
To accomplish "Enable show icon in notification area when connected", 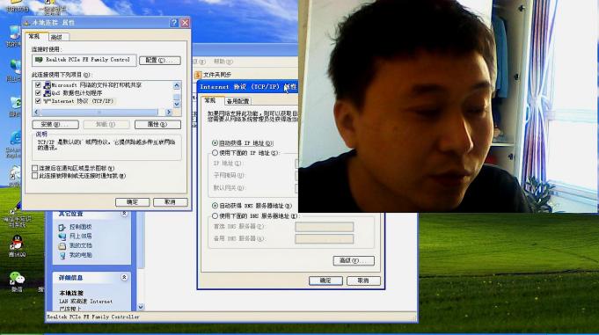I will tap(35, 168).
